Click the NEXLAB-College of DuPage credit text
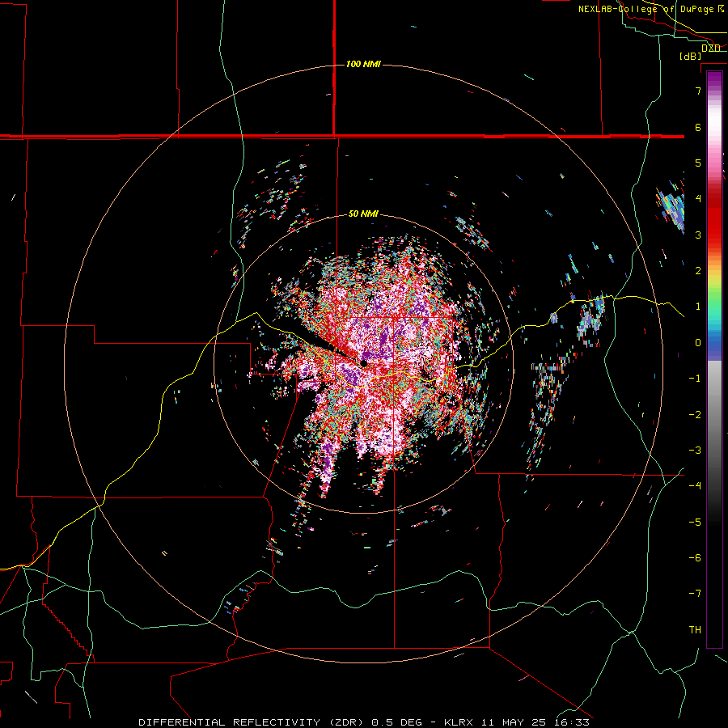Viewport: 728px width, 728px height. click(x=651, y=9)
